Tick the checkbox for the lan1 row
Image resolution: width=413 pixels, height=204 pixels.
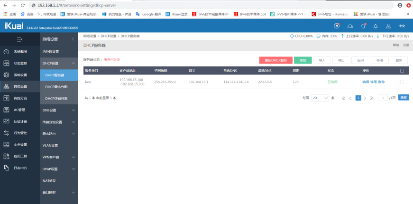tap(402, 82)
